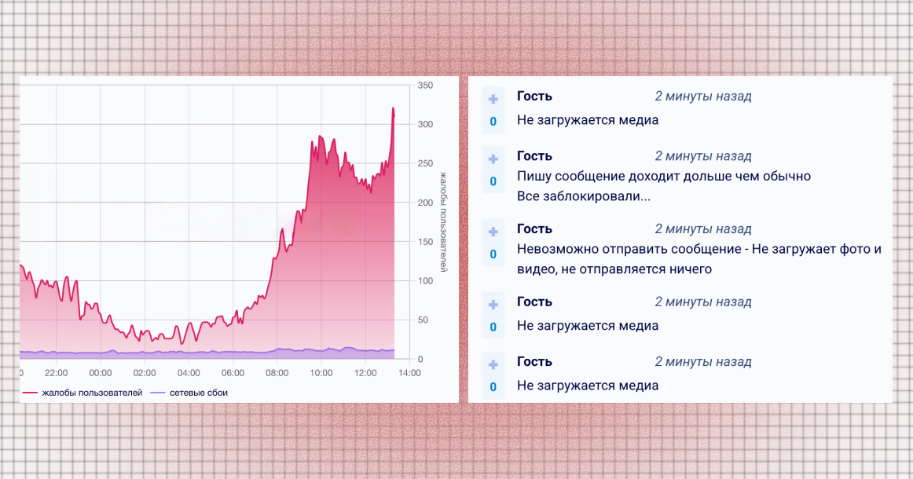
Task: Select the 08:00 tick on time axis
Action: click(277, 373)
